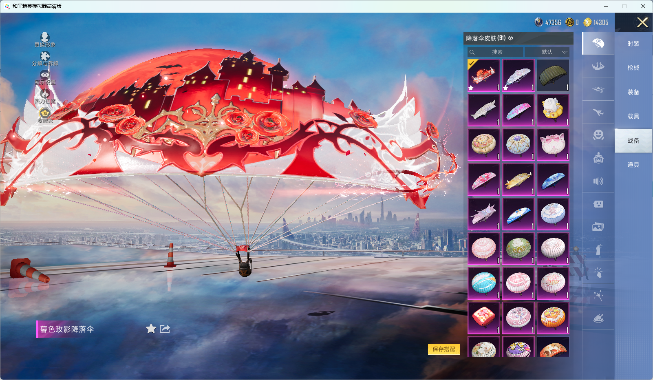Share the parachute skin via share icon
Viewport: 653px width, 380px height.
click(165, 329)
